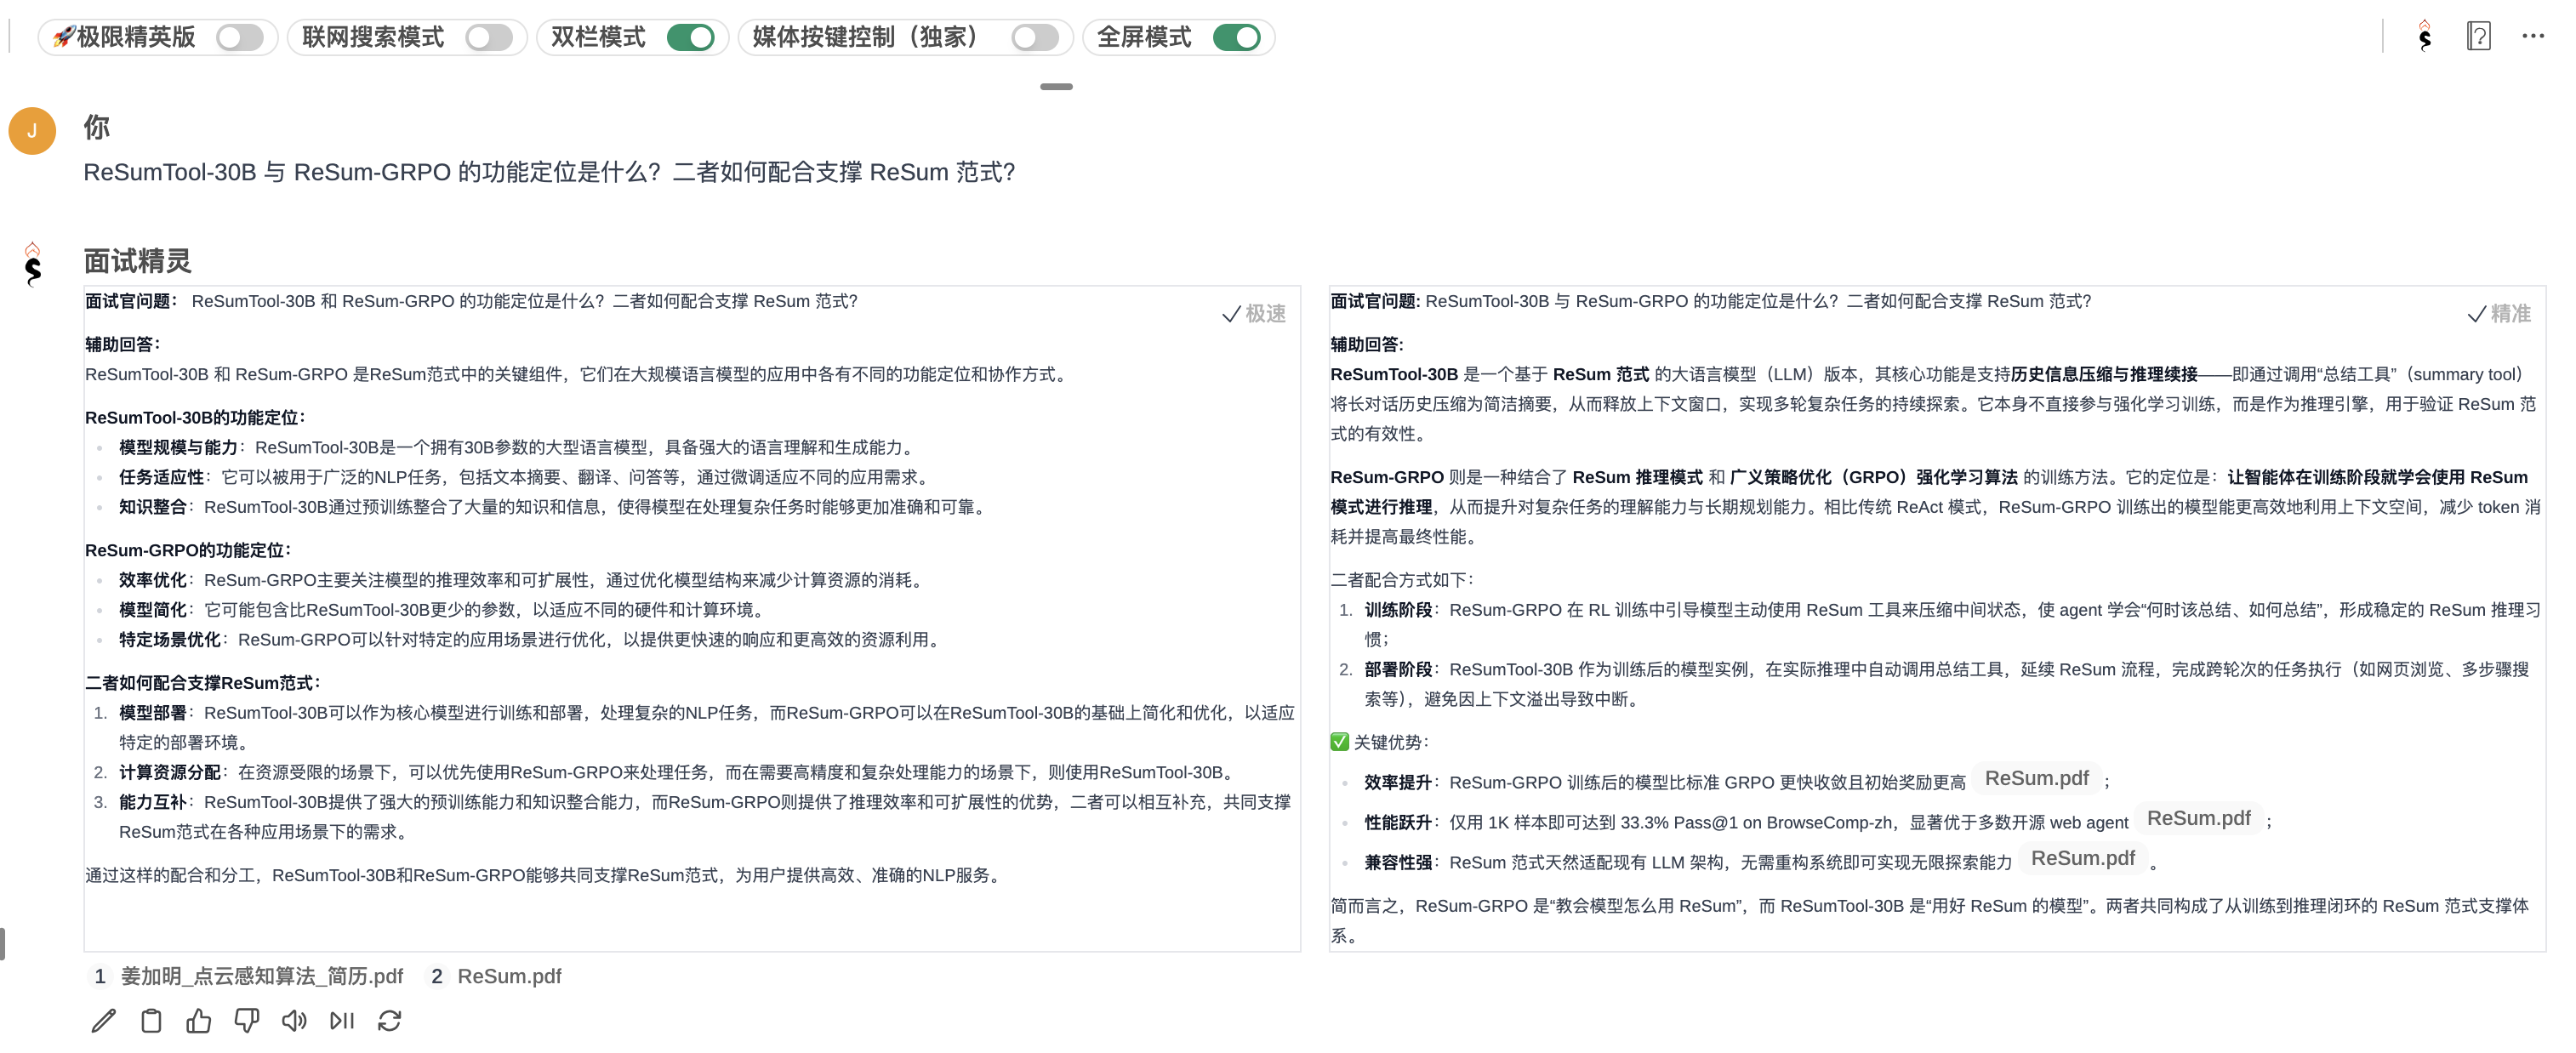This screenshot has height=1053, width=2576.
Task: Click ReSum.pdf citation after 效率提升
Action: click(x=2036, y=778)
